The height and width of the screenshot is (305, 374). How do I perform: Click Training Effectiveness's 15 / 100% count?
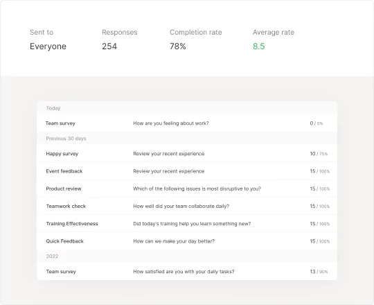(319, 224)
